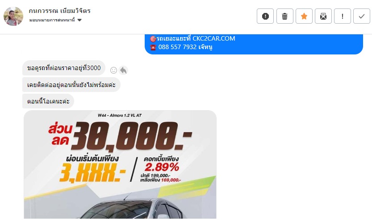Open the assign conversation label text
Image resolution: width=372 pixels, height=220 pixels.
52,20
